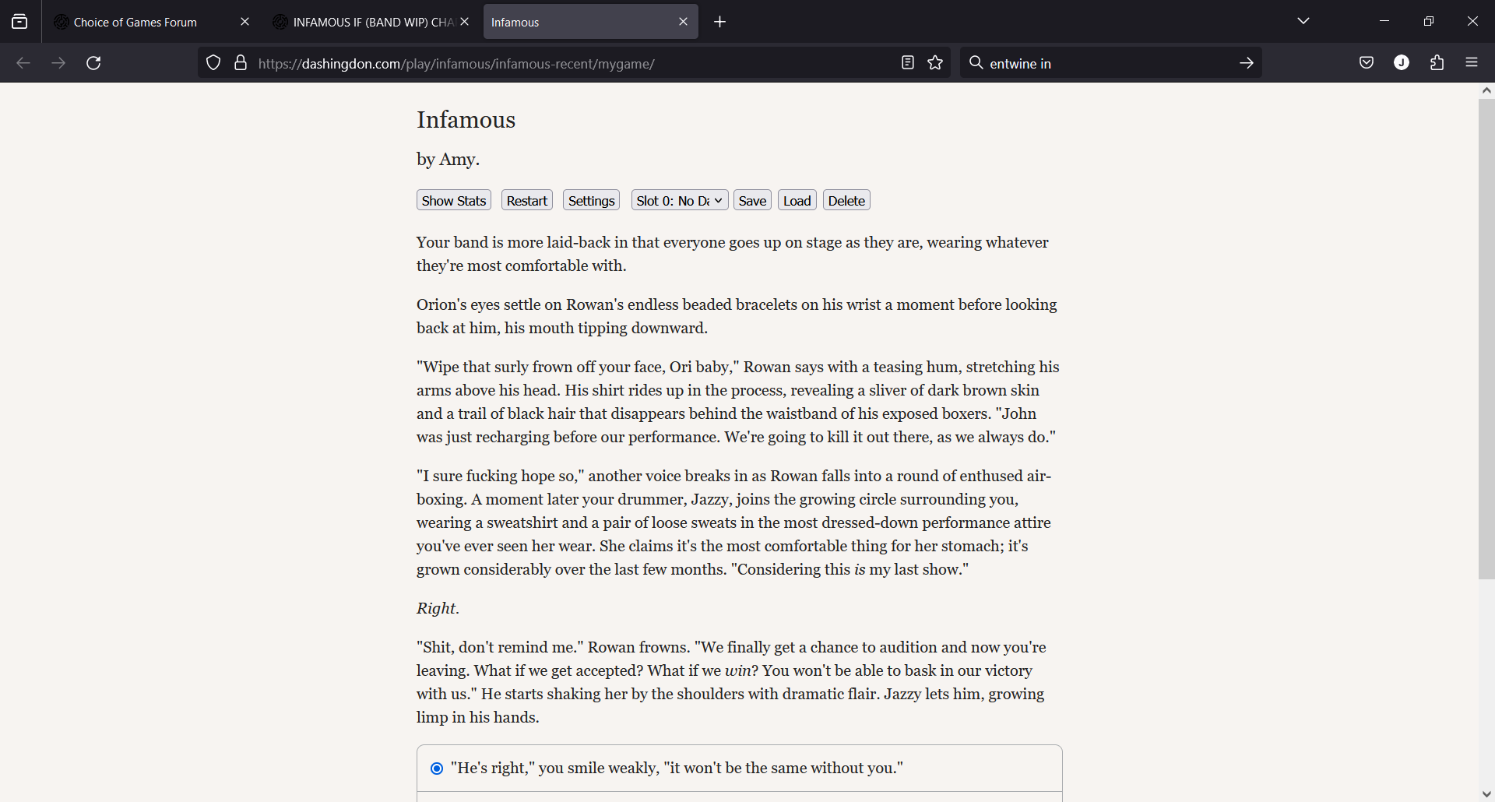Open tracking protection shield icon

[x=213, y=63]
